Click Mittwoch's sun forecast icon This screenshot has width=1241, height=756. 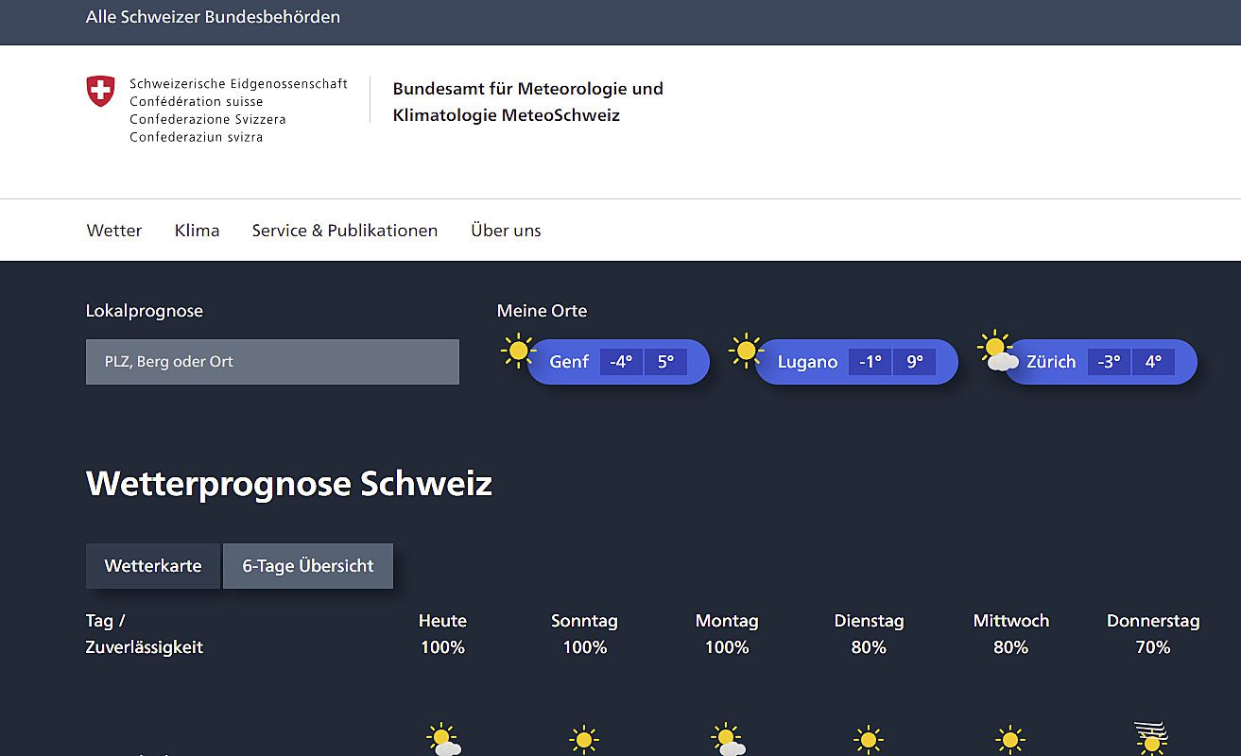click(1009, 739)
